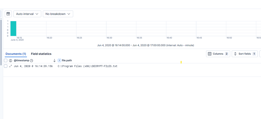Click the Sort fields button

[245, 54]
